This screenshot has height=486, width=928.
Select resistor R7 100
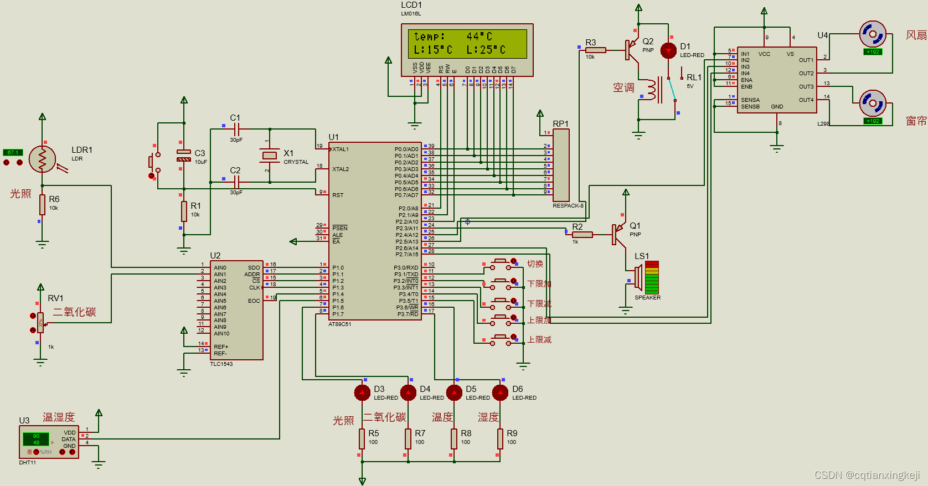(x=408, y=439)
